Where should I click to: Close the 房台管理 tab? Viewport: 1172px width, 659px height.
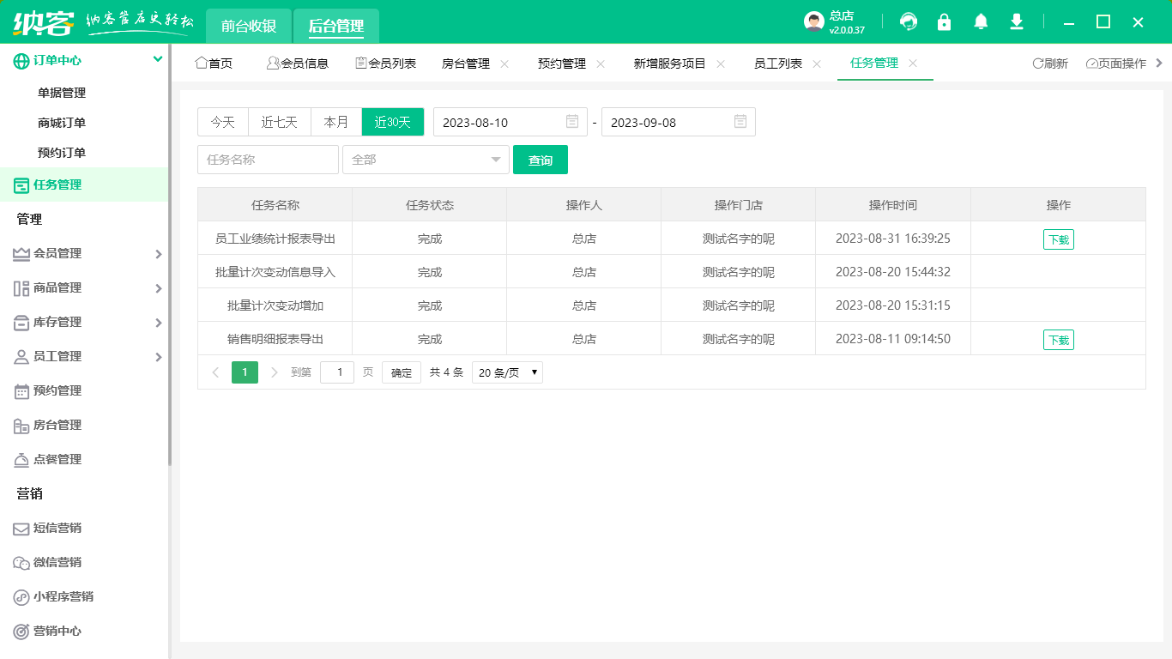coord(504,63)
